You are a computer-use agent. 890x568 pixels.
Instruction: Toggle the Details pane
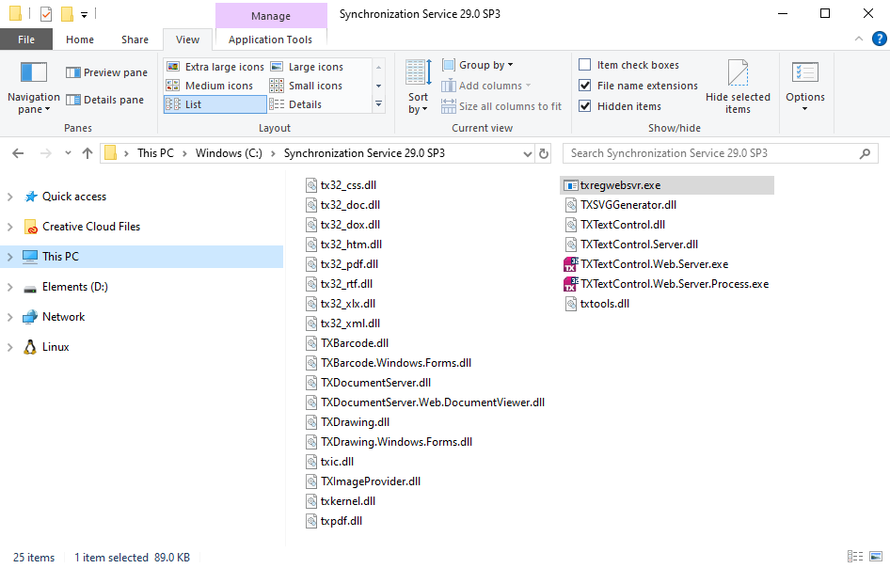pos(105,100)
